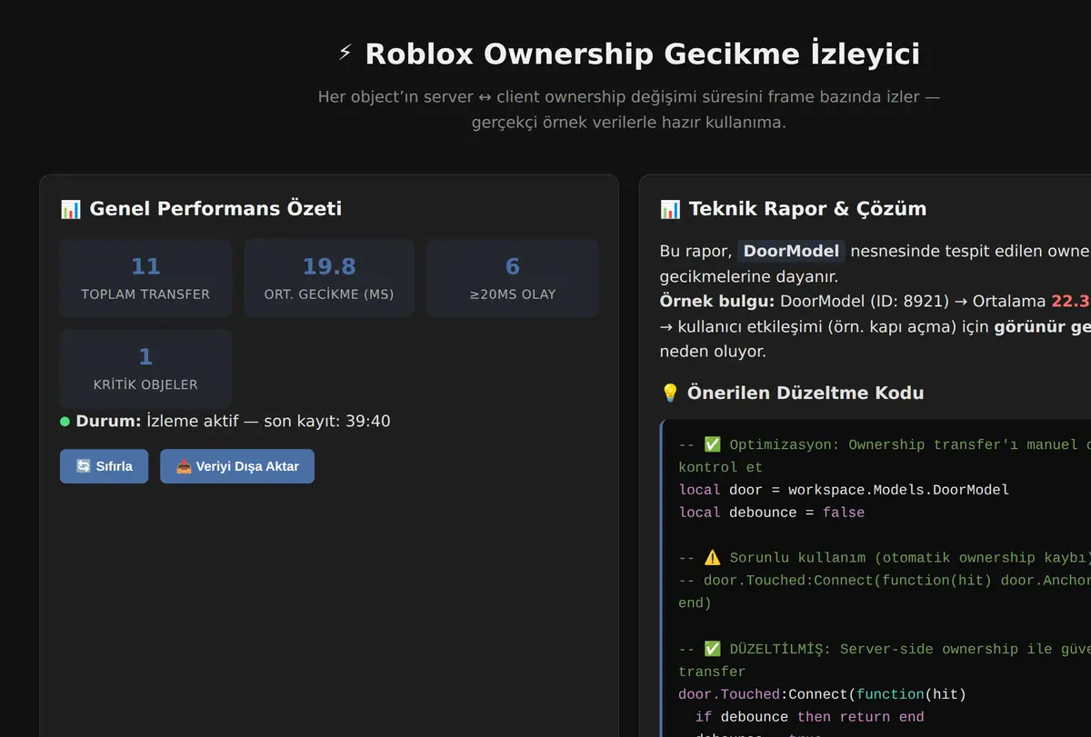Click the subtitle text about server client ownership
This screenshot has width=1091, height=737.
point(628,109)
